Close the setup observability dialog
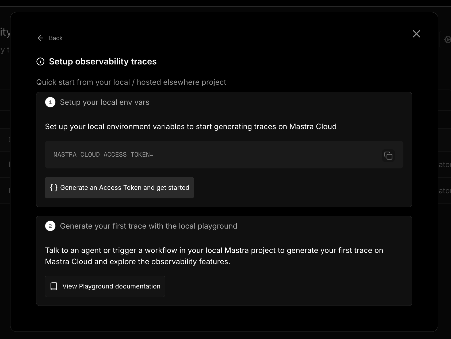Screen dimensions: 451x339 (x=416, y=34)
